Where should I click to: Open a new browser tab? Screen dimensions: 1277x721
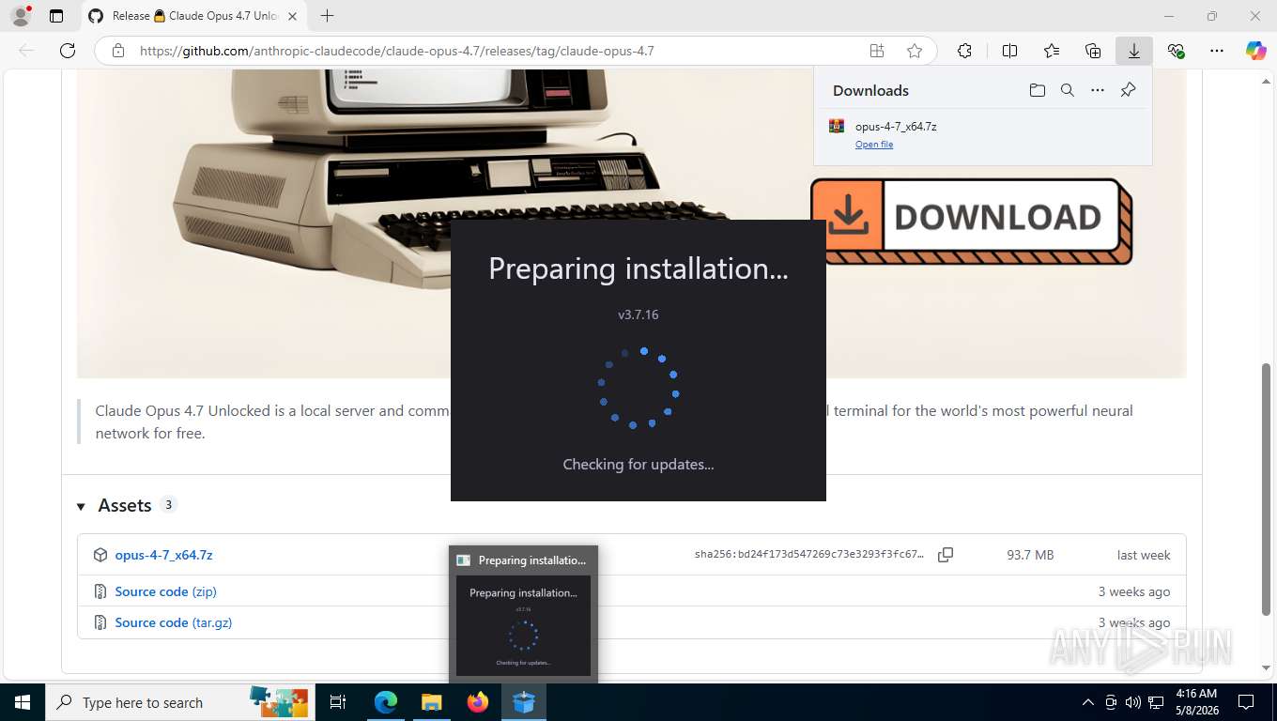point(327,16)
